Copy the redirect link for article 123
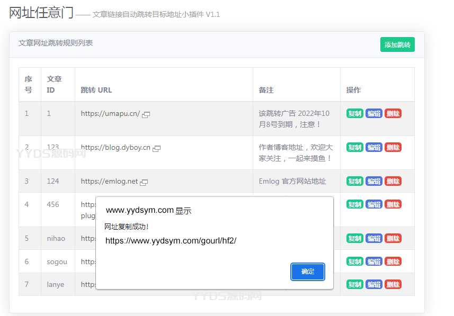Screen dimensions: 454x316 click(x=354, y=147)
